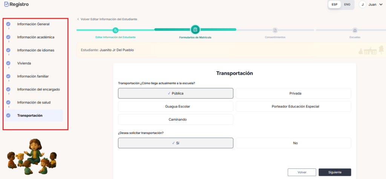Select No for requesting transportation
This screenshot has height=179, width=386.
tap(293, 143)
